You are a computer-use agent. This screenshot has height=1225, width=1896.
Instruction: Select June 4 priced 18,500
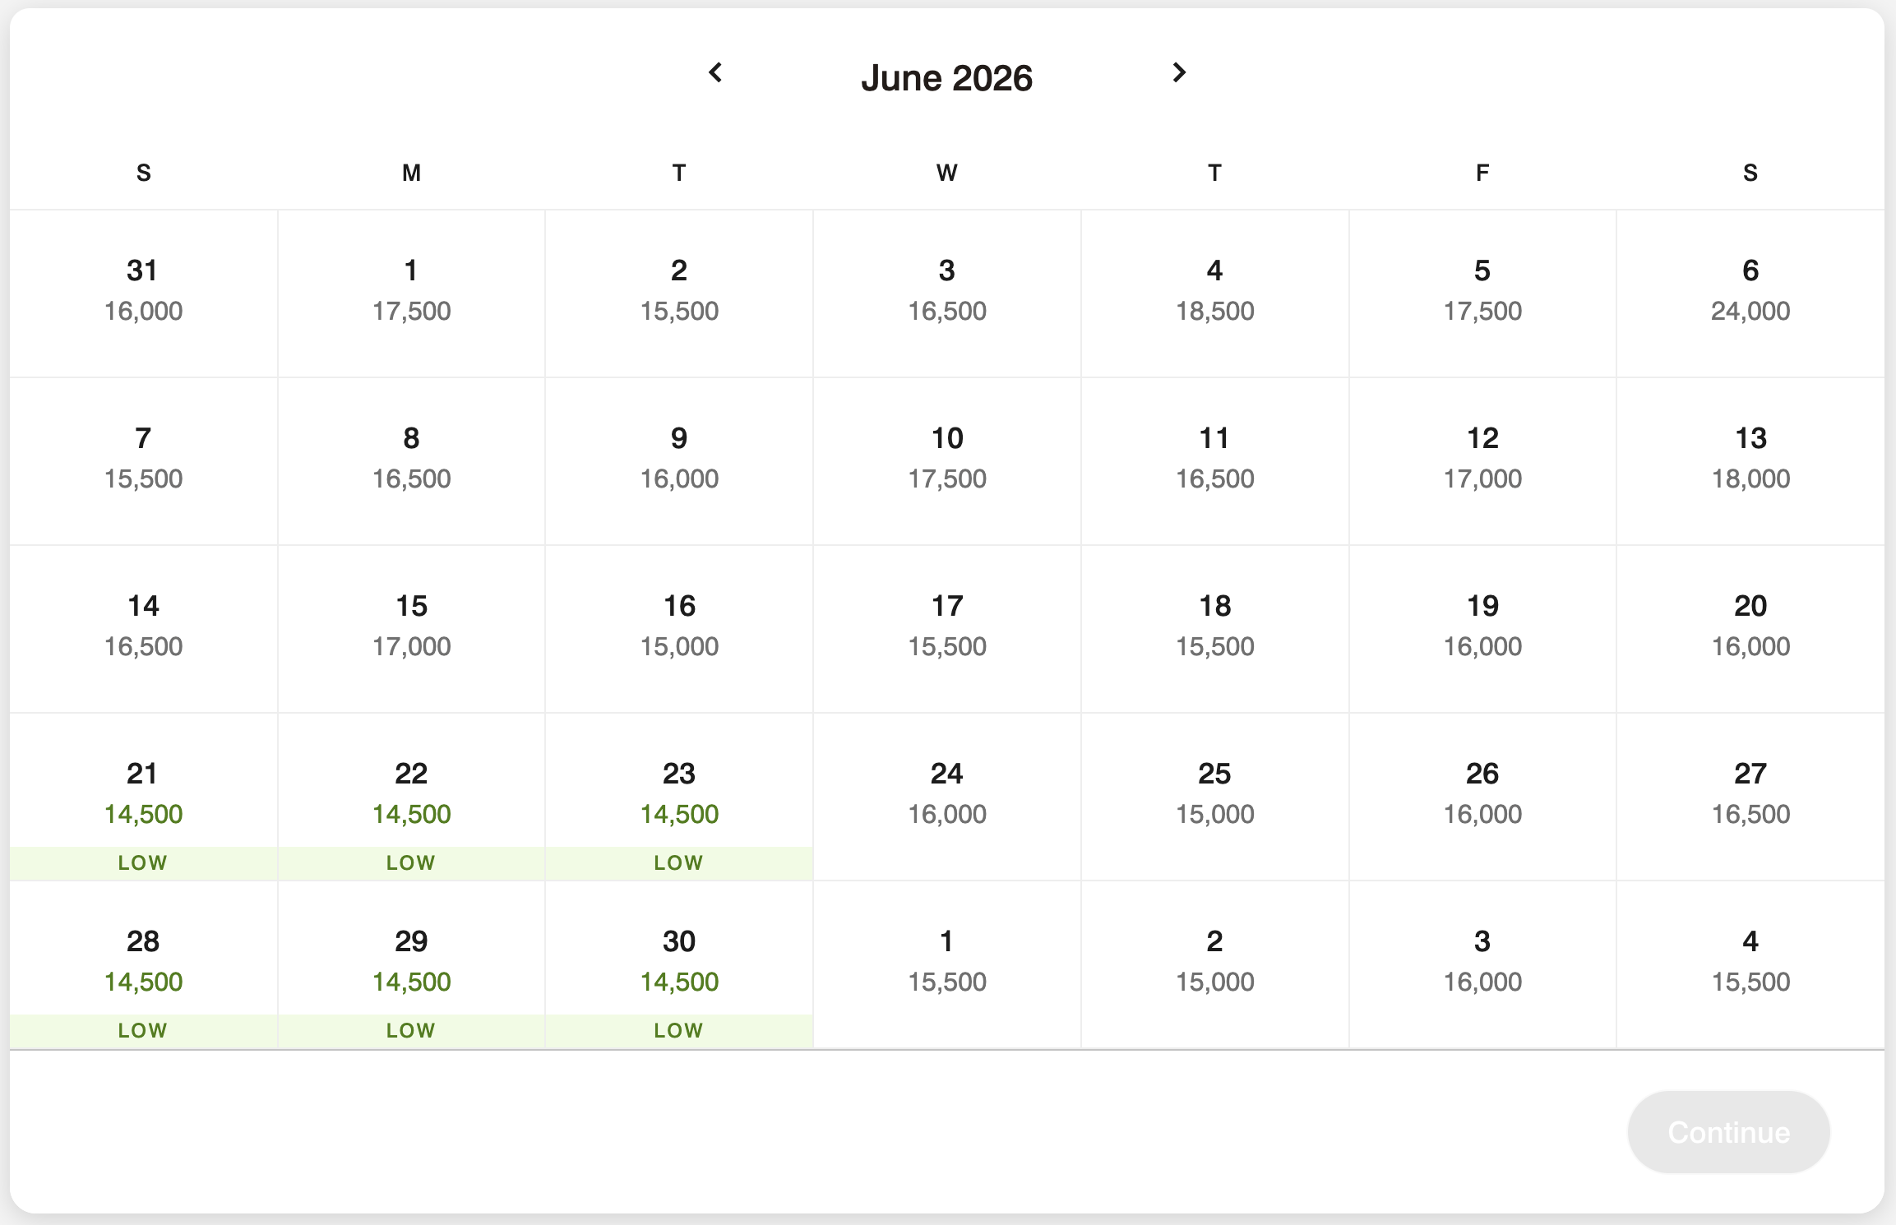coord(1214,292)
